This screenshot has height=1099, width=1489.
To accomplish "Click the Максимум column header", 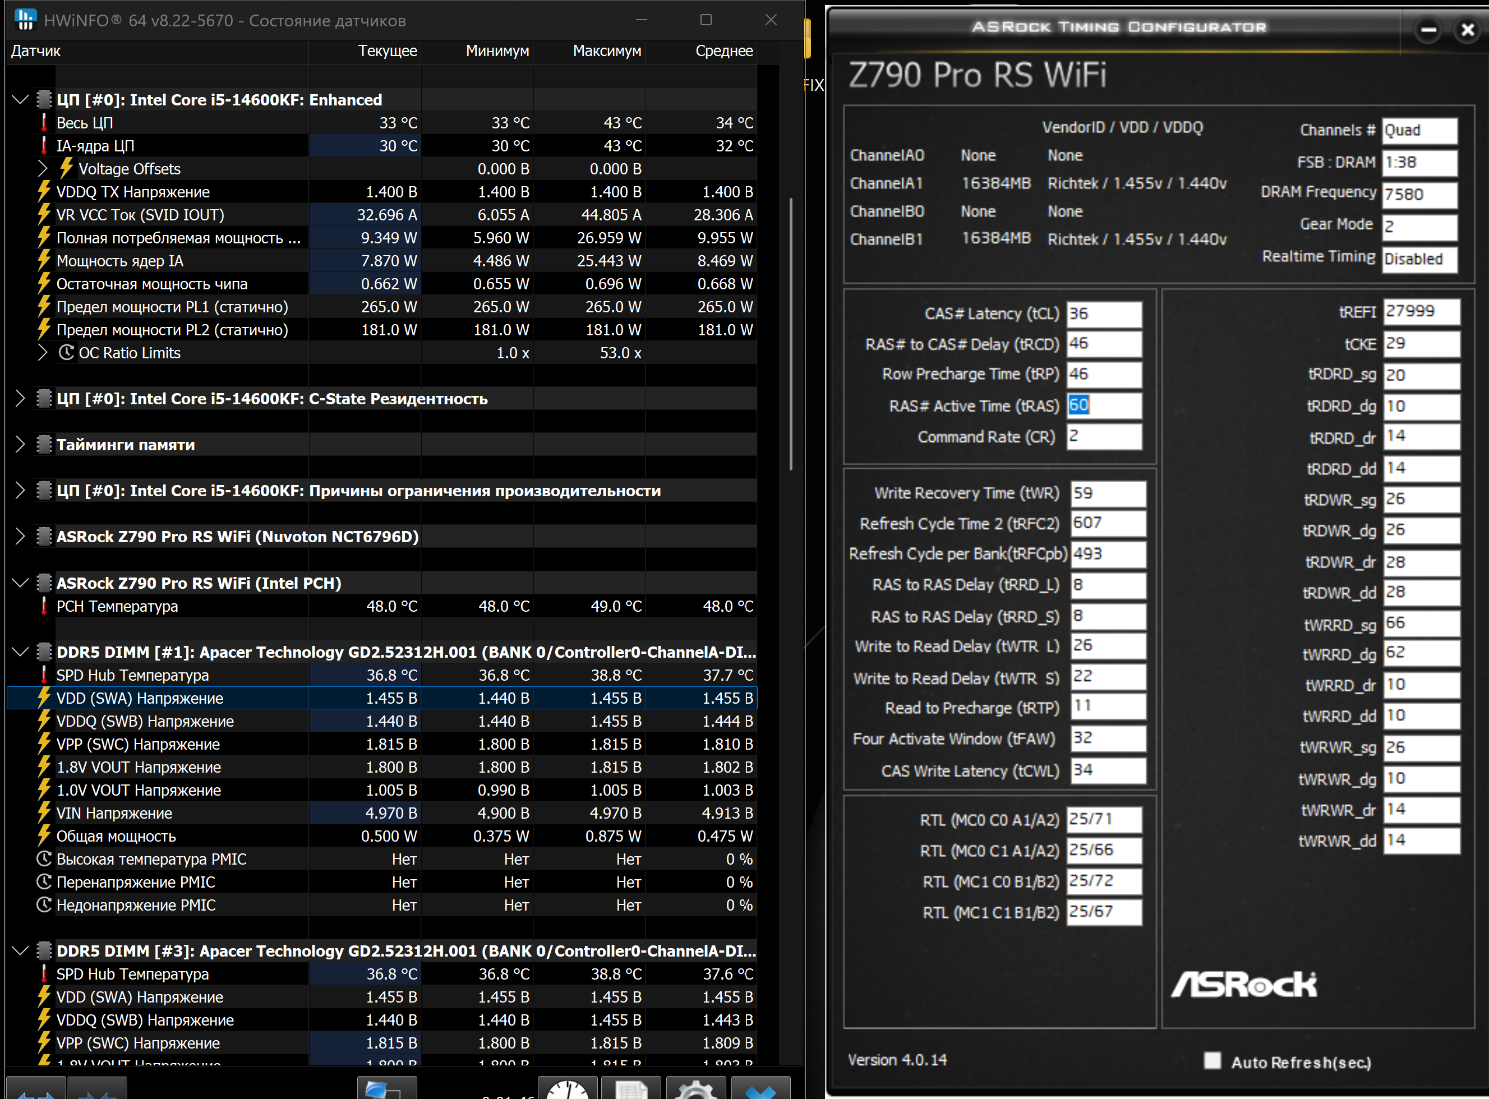I will tap(606, 50).
